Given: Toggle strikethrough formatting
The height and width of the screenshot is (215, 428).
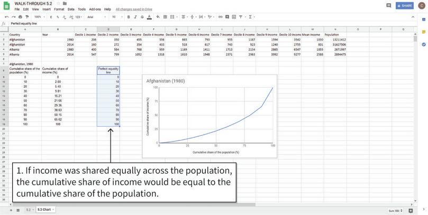Looking at the screenshot, I should point(142,17).
